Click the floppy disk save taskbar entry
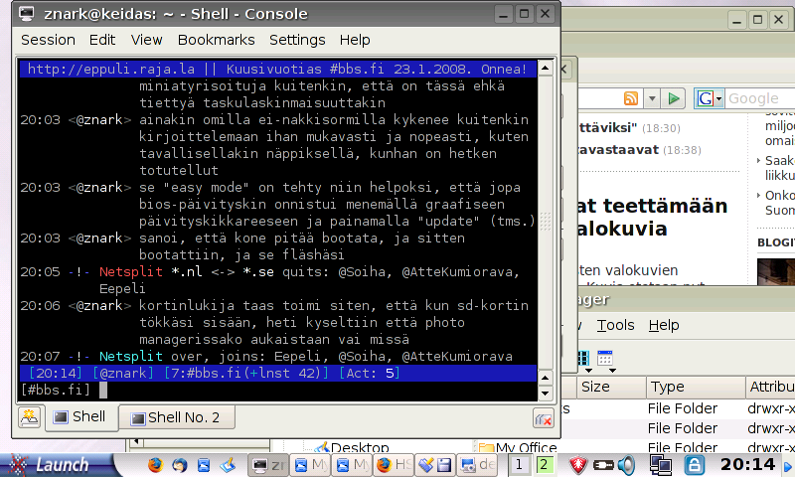795x477 pixels. tap(435, 465)
